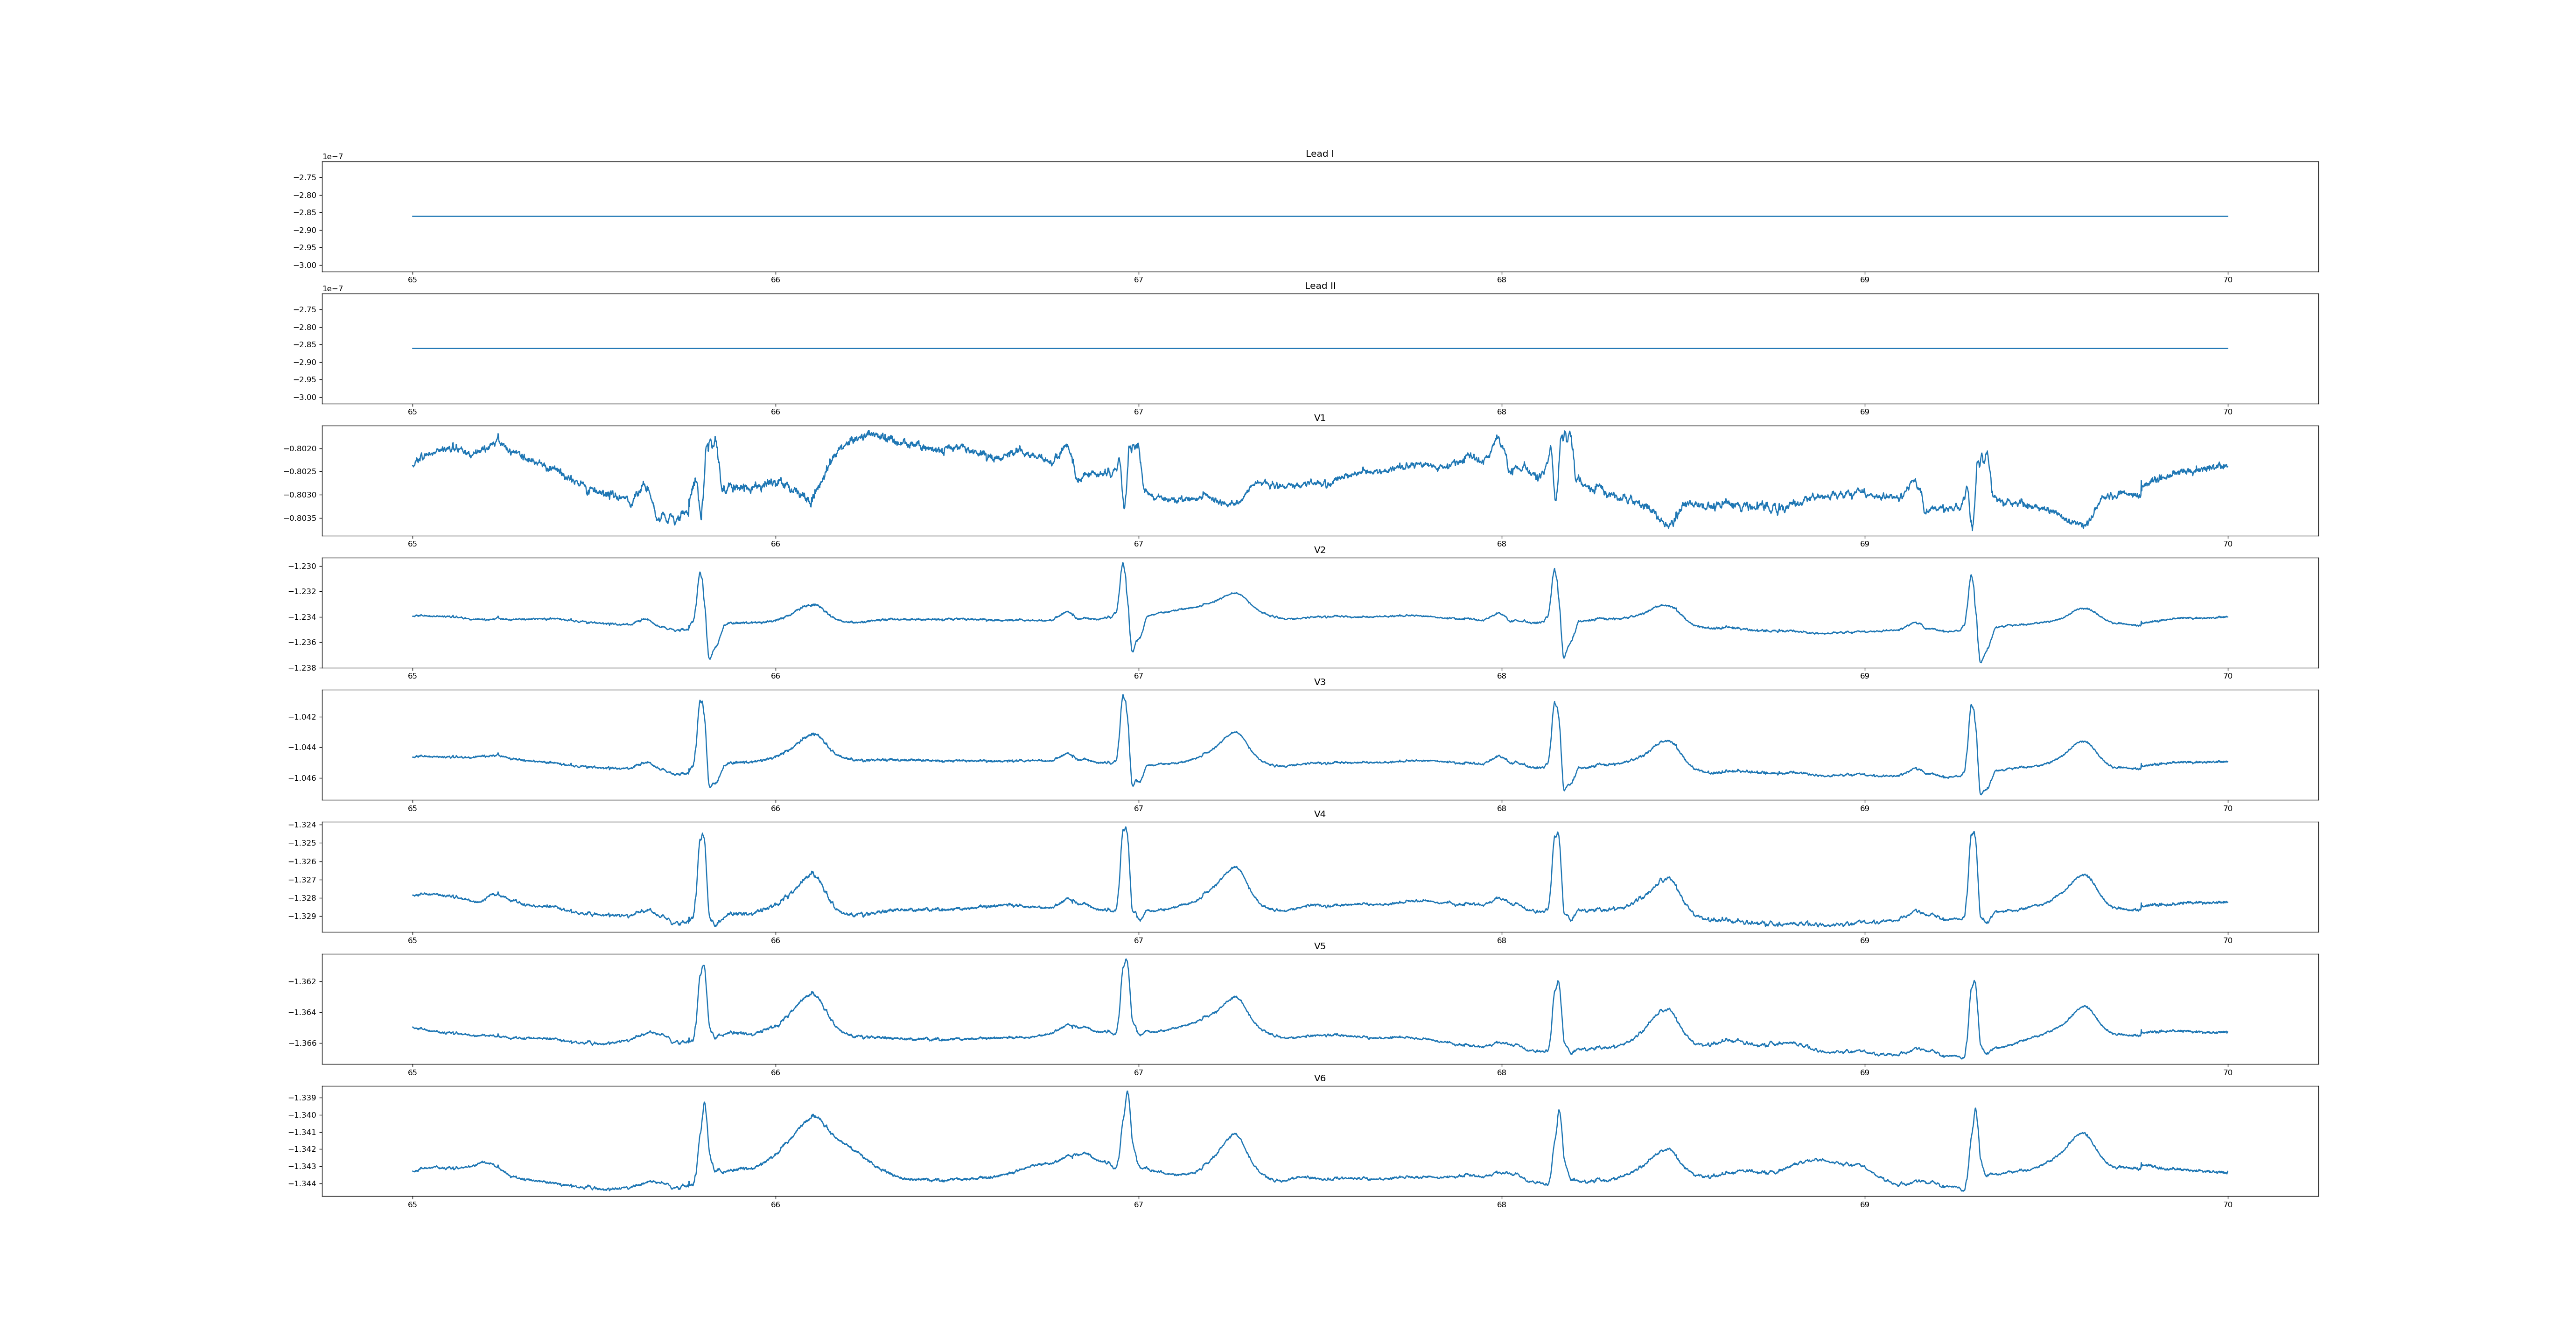Screen dimensions: 2576x1344
Task: Click the −0.8035 y-axis tick of V1
Action: (300, 518)
